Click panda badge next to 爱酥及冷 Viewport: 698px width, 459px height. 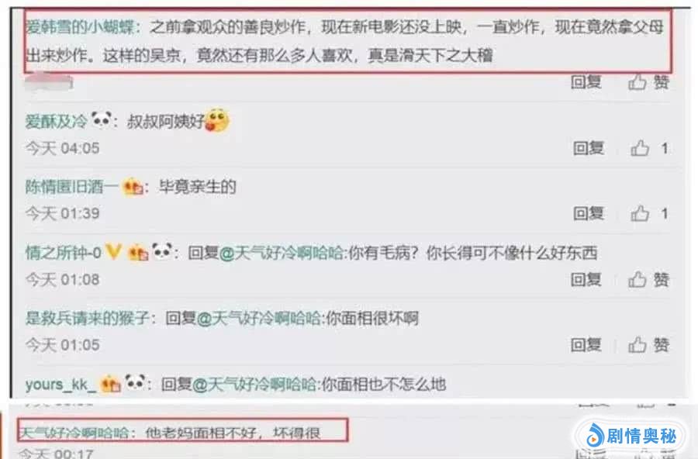(x=102, y=119)
